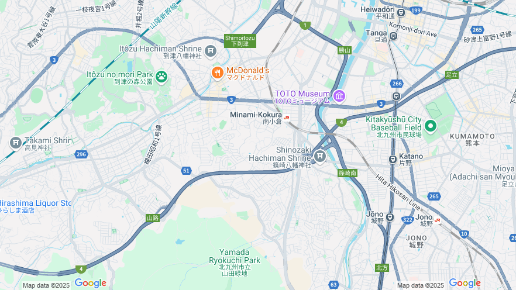Select the McDonald's restaurant marker
This screenshot has width=516, height=290.
tap(218, 73)
